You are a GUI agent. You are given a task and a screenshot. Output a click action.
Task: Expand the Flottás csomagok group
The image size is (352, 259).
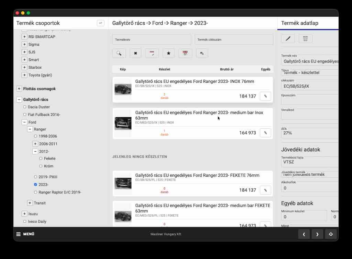pyautogui.click(x=19, y=89)
